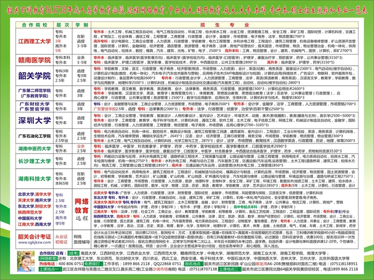Click the 韶关学院 school heading
The height and width of the screenshot is (280, 374).
coord(34,76)
